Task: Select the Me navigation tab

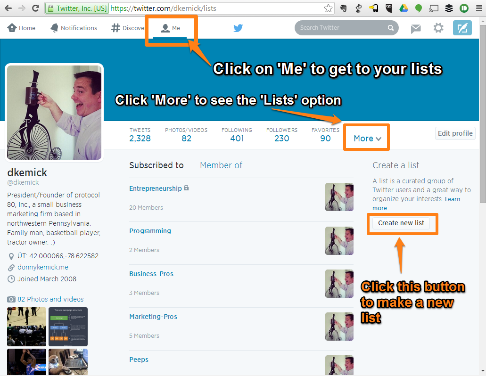Action: (171, 28)
